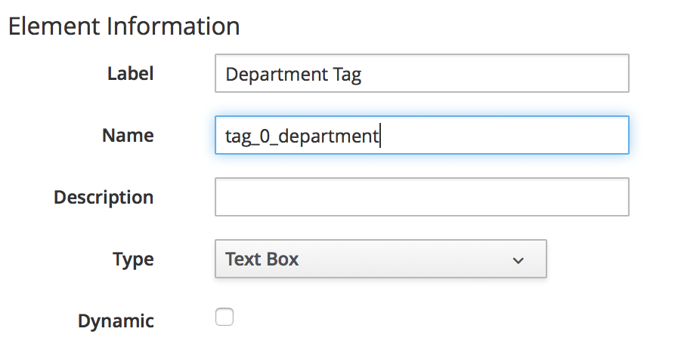Focus the Label input field
Screen dimensions: 681x350
tap(491, 74)
